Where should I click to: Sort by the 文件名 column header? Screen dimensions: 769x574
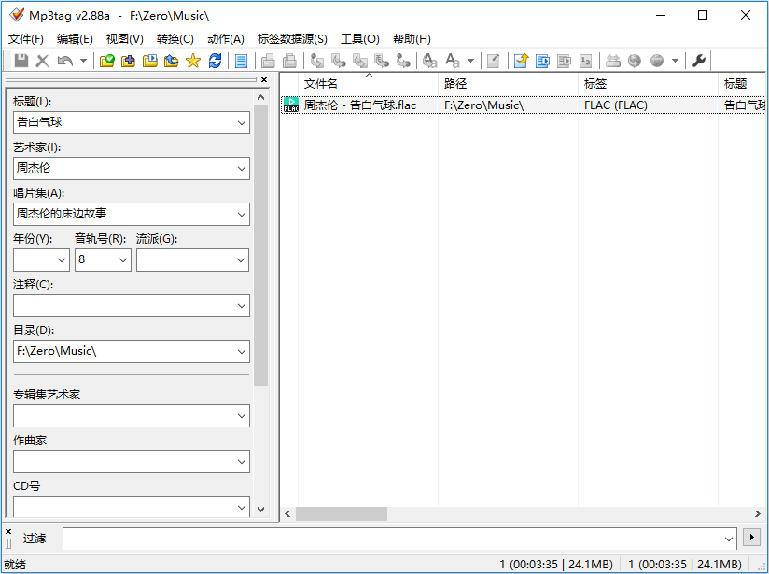point(368,84)
